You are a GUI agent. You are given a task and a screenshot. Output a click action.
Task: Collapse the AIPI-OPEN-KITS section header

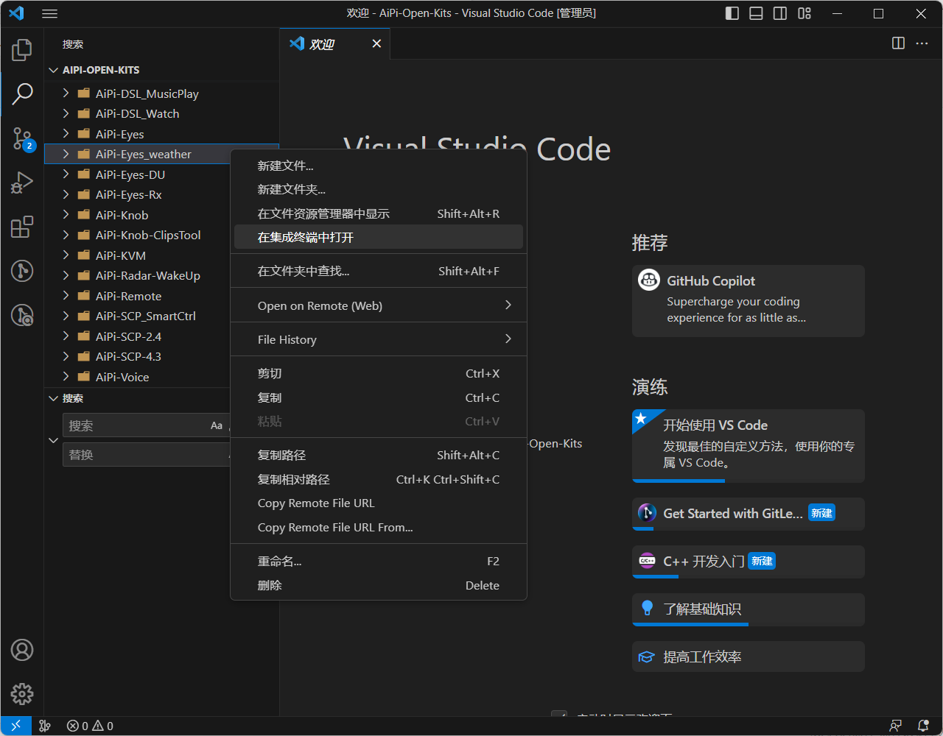click(162, 70)
